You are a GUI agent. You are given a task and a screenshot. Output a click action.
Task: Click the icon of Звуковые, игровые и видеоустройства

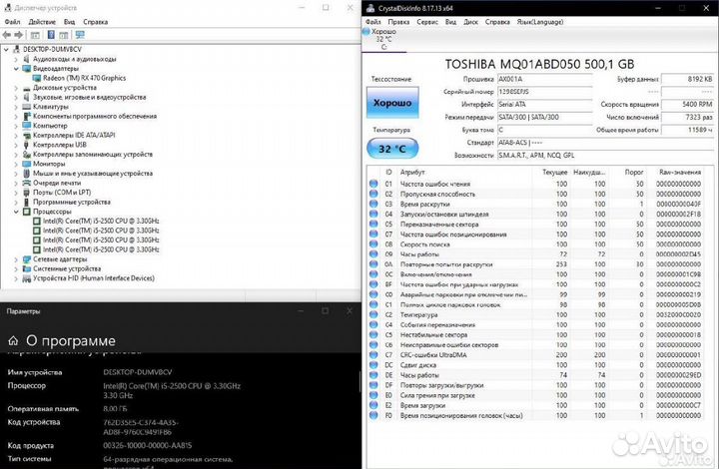point(26,97)
